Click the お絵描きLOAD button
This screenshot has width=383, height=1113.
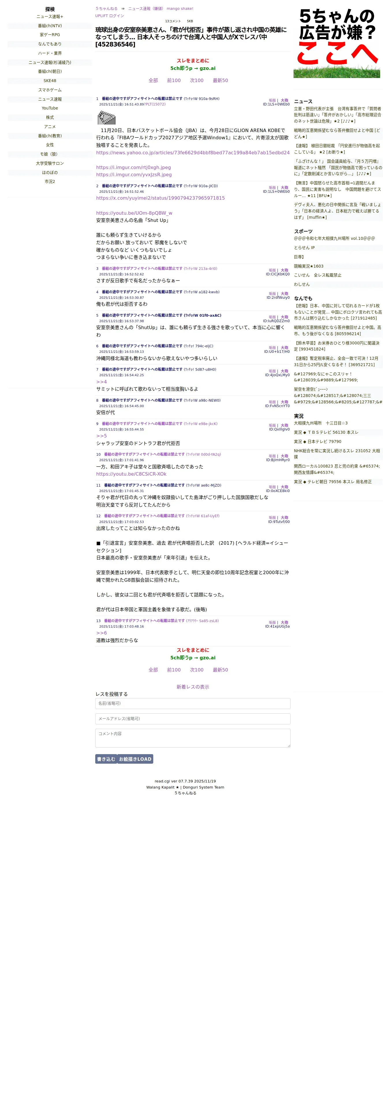(135, 759)
